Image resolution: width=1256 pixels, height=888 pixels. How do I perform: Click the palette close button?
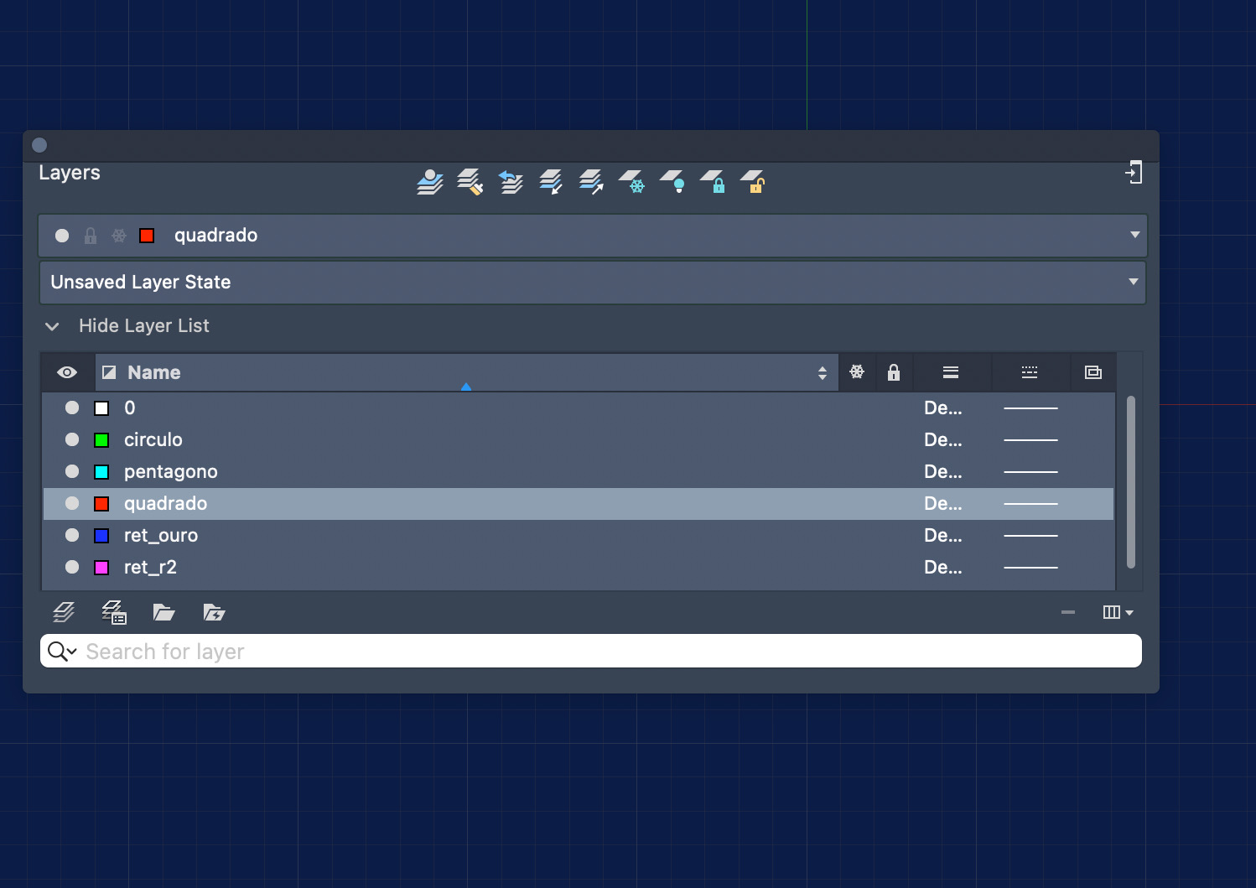[39, 145]
